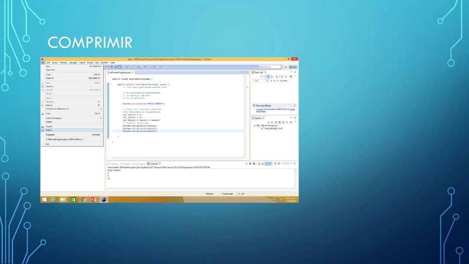Viewport: 469px width, 264px height.
Task: Choose Export... in the File menu
Action: tap(72, 130)
